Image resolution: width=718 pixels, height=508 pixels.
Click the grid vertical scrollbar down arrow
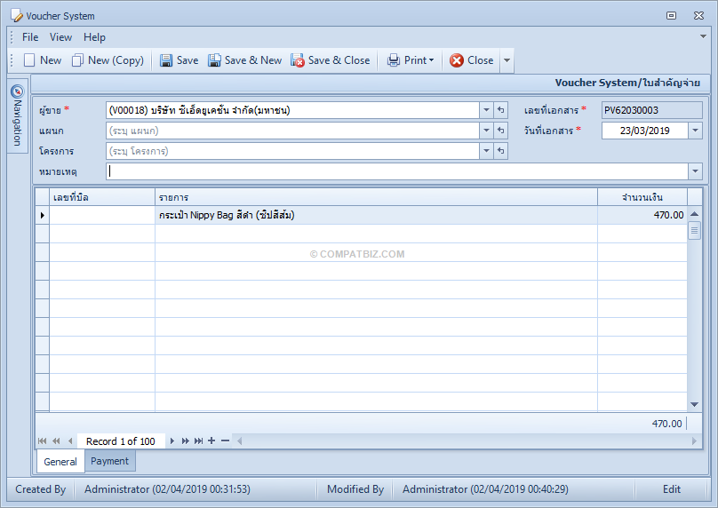694,404
